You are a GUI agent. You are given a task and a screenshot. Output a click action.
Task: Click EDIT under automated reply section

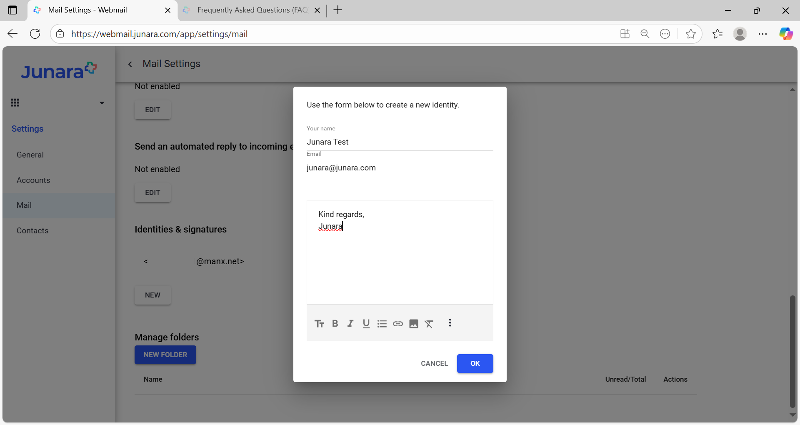(152, 192)
